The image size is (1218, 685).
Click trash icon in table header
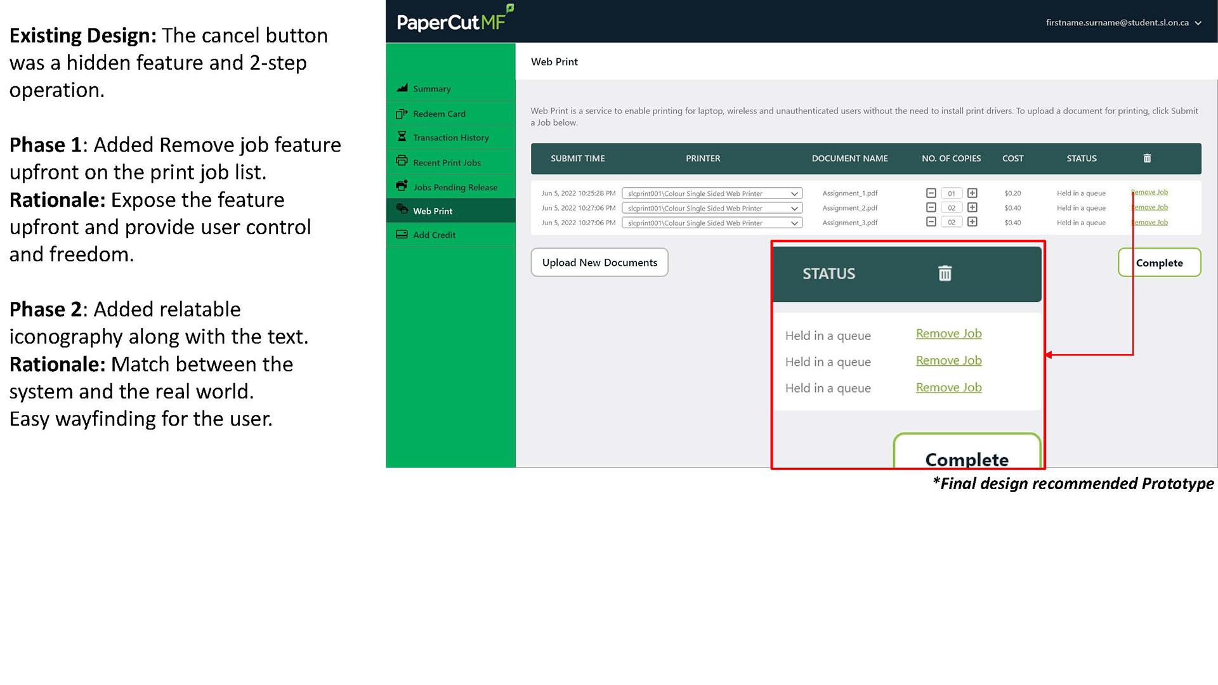(1147, 159)
